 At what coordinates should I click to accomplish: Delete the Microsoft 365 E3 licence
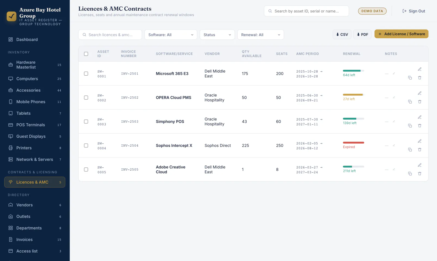420,78
